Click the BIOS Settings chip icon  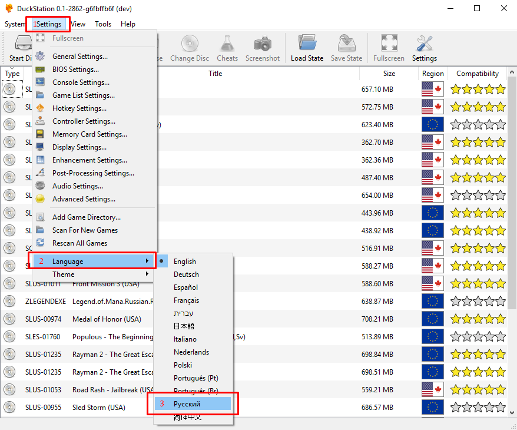tap(40, 70)
